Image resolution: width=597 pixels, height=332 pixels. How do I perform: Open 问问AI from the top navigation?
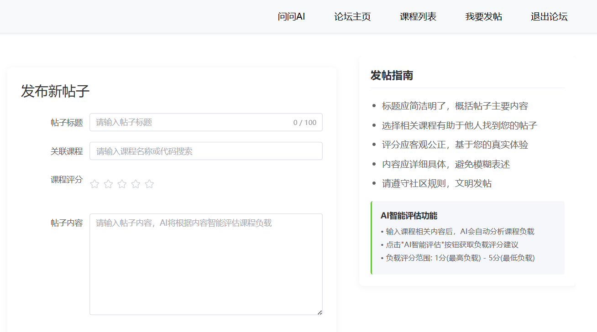[291, 16]
